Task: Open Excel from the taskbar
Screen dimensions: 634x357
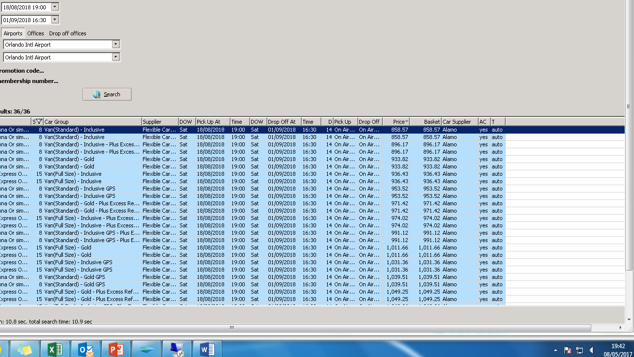Action: tap(54, 349)
